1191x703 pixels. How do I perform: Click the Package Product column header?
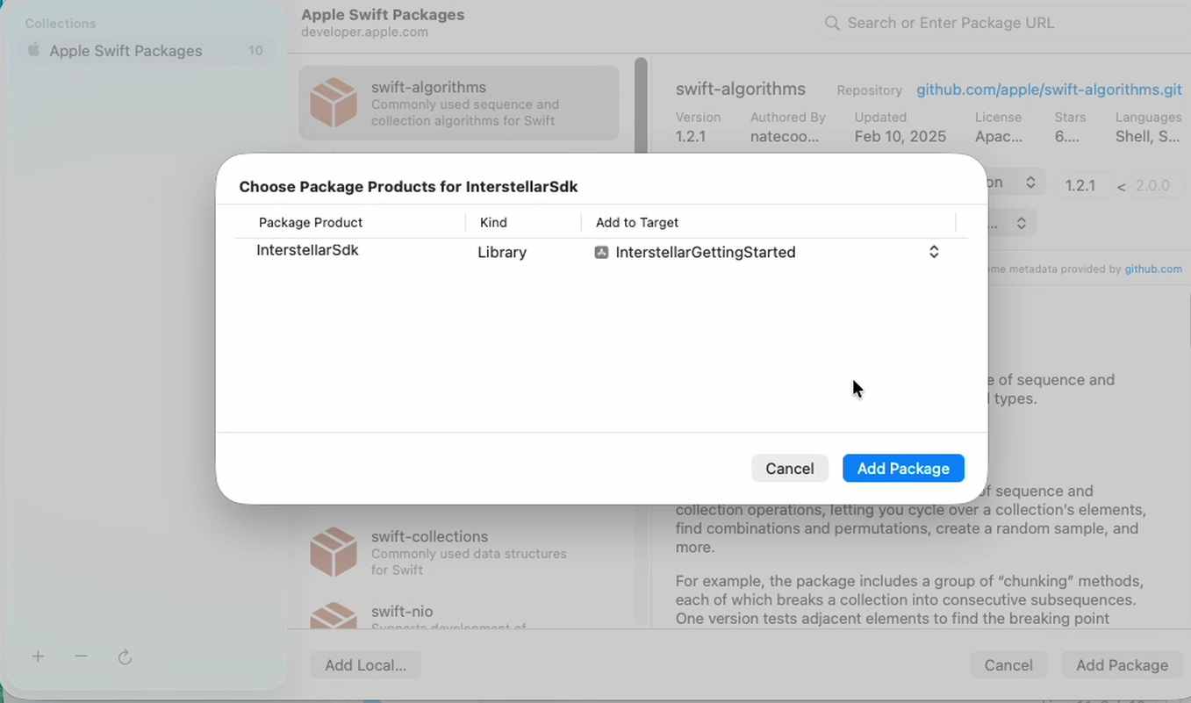(310, 223)
